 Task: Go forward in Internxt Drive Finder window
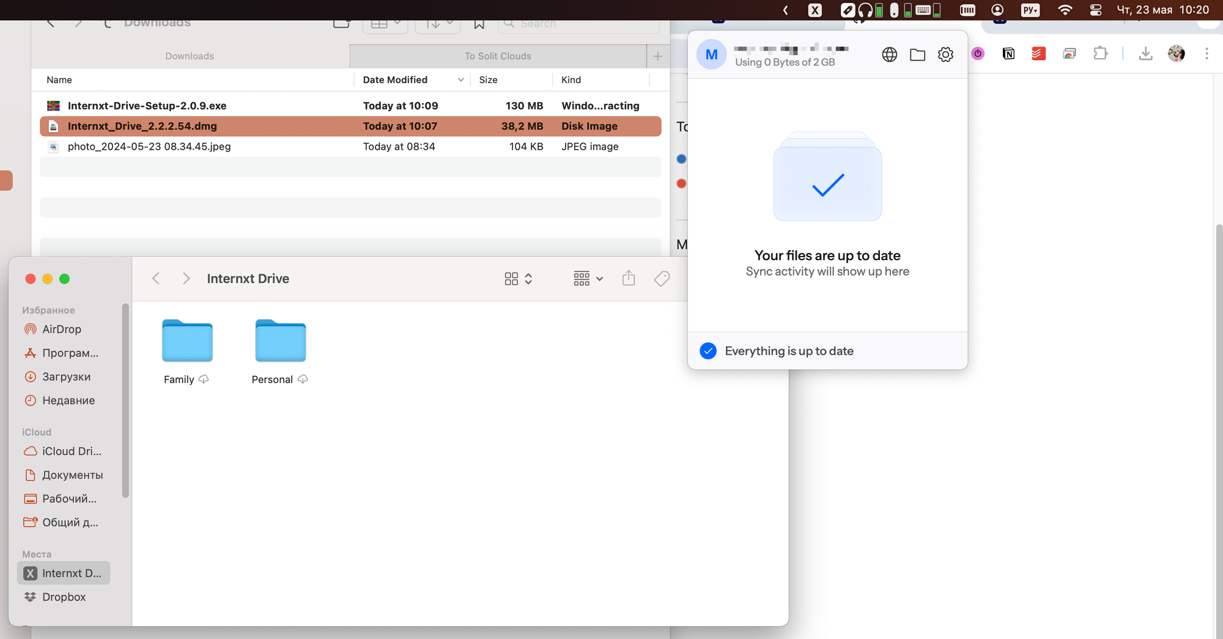[x=187, y=279]
